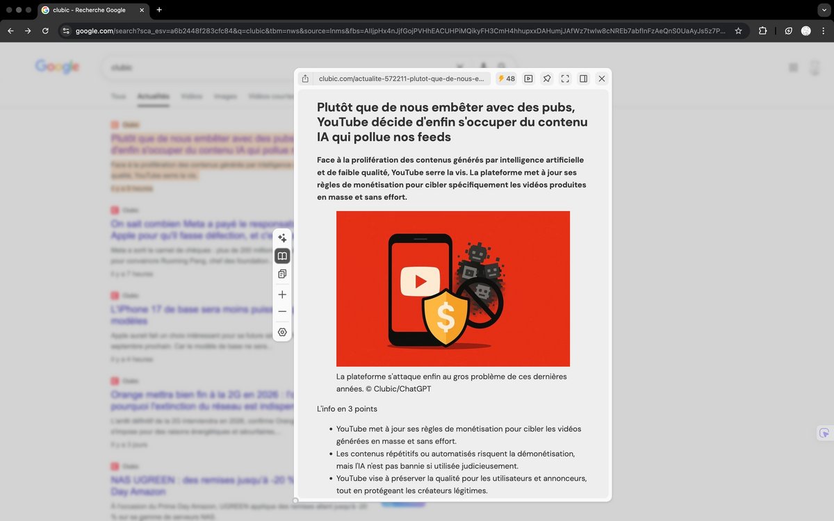The image size is (834, 521).
Task: Open the tab search dropdown arrow
Action: point(824,10)
